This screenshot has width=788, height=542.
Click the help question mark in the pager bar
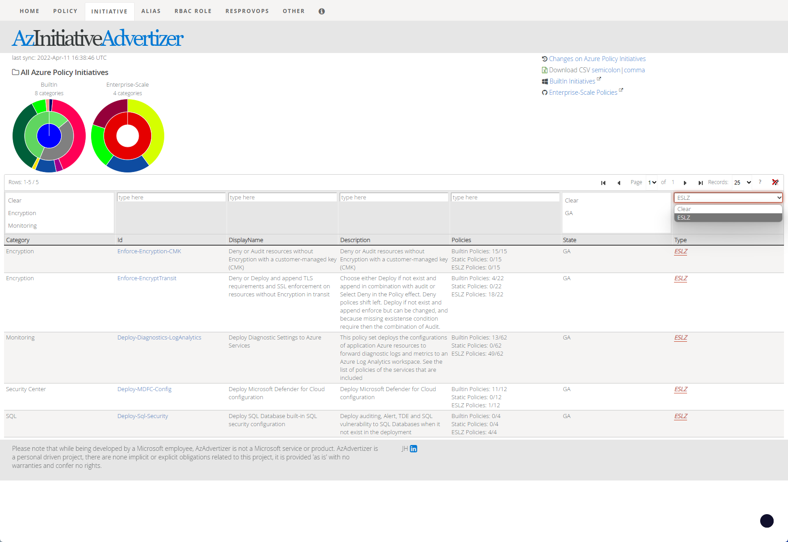tap(760, 182)
